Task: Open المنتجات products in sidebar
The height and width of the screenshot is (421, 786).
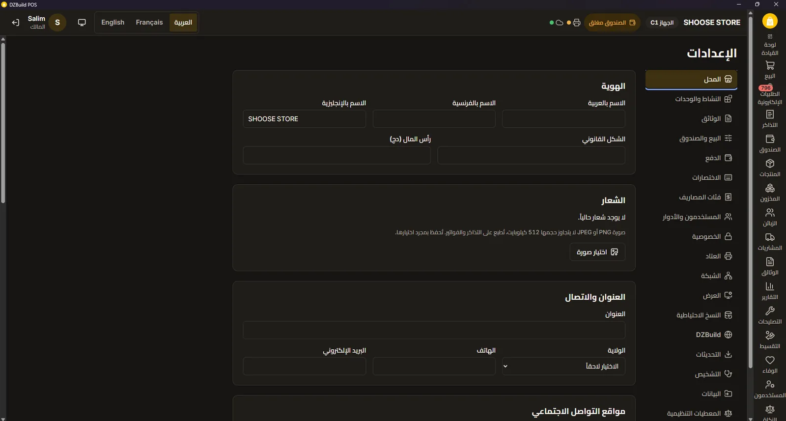Action: tap(770, 168)
